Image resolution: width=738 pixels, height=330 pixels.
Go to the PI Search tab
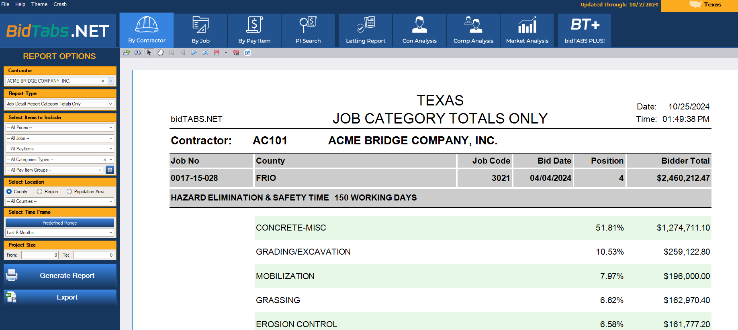[308, 30]
